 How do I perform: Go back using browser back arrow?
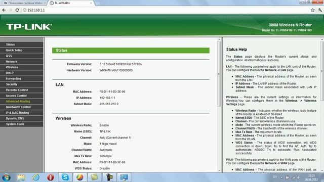pos(4,10)
